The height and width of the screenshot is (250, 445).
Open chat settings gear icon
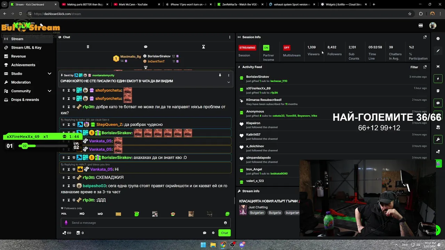click(x=213, y=233)
